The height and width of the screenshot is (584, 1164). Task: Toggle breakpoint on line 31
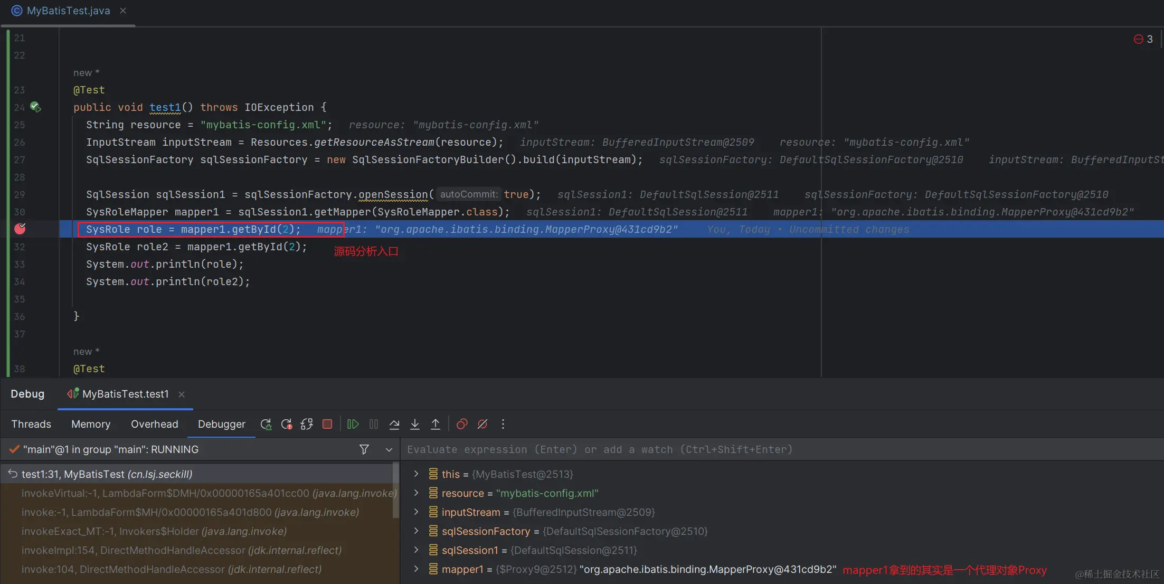pos(20,229)
